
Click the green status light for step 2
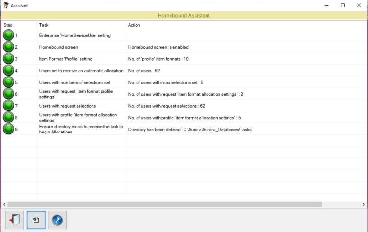9,47
